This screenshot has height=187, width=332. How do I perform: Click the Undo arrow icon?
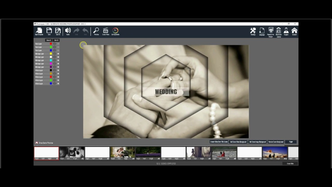77,31
